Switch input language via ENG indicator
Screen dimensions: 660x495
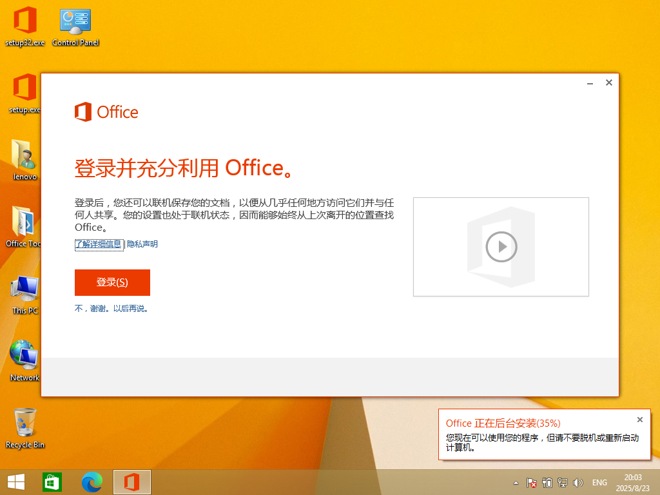[599, 482]
